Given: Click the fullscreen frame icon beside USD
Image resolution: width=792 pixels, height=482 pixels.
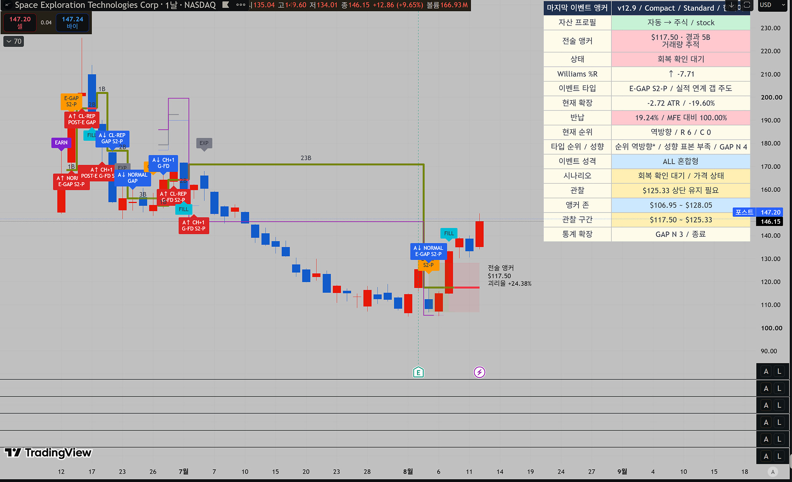Looking at the screenshot, I should pos(747,5).
